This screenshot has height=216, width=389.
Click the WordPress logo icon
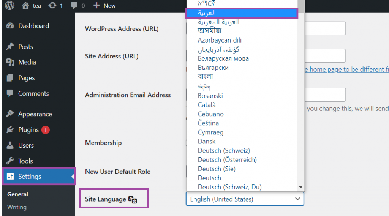click(x=9, y=5)
